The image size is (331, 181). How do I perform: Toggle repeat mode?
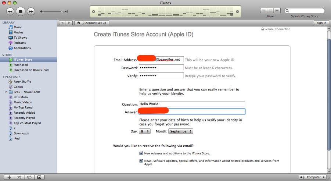pyautogui.click(x=29, y=177)
